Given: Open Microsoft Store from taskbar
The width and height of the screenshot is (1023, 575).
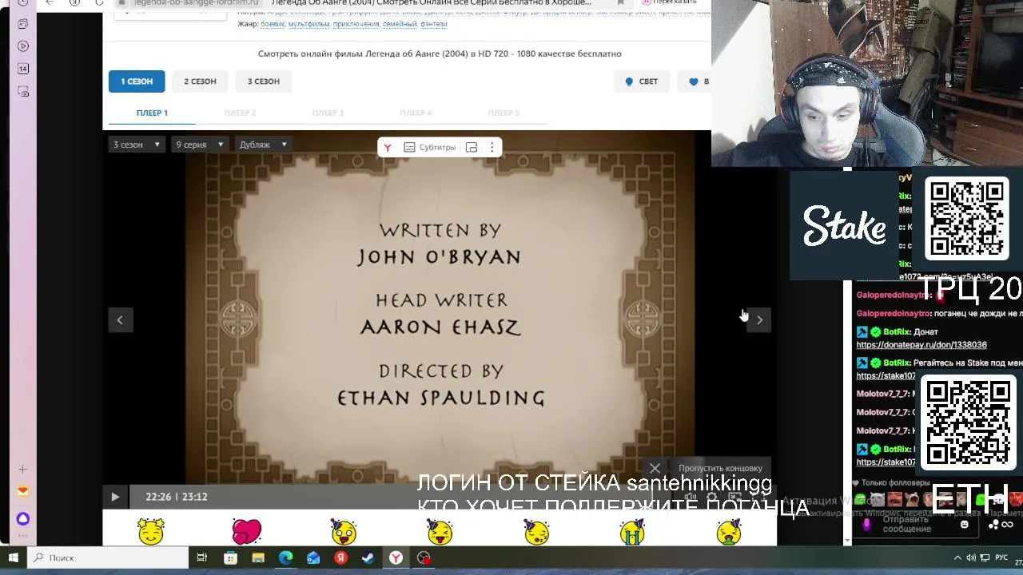Looking at the screenshot, I should click(x=230, y=558).
